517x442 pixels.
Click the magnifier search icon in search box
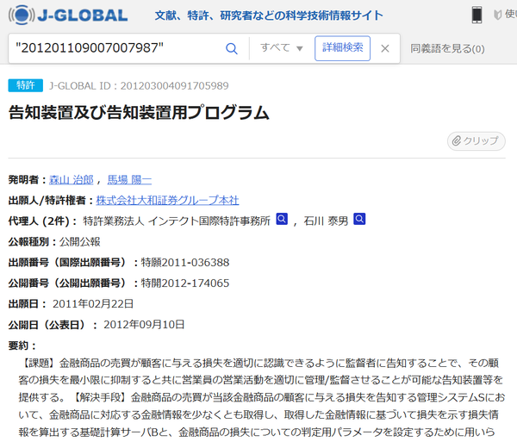click(x=232, y=49)
